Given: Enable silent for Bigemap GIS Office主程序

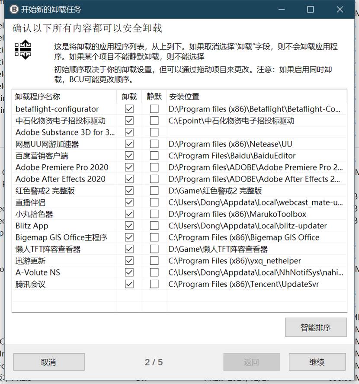Looking at the screenshot, I should (x=154, y=237).
